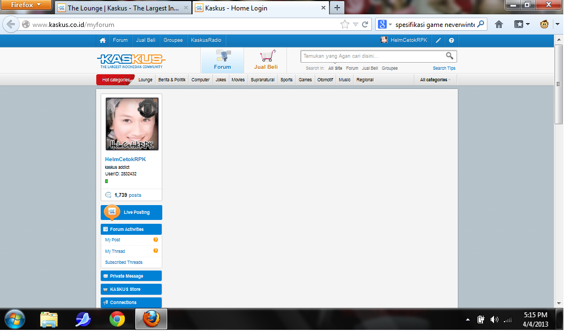Expand the All categories dropdown
Image resolution: width=571 pixels, height=331 pixels.
click(x=435, y=80)
